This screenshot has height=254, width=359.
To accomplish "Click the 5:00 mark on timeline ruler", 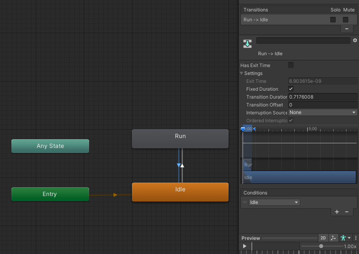I will [312, 129].
